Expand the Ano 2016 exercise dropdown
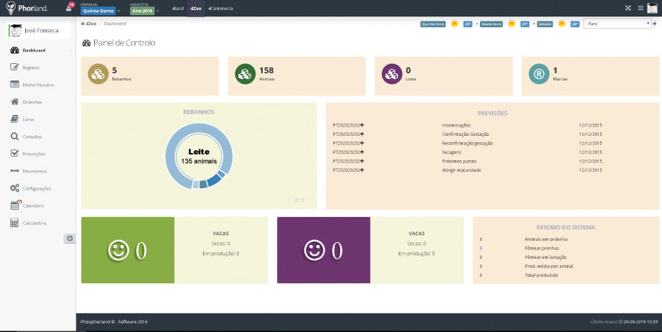Image resolution: width=662 pixels, height=332 pixels. pyautogui.click(x=145, y=11)
